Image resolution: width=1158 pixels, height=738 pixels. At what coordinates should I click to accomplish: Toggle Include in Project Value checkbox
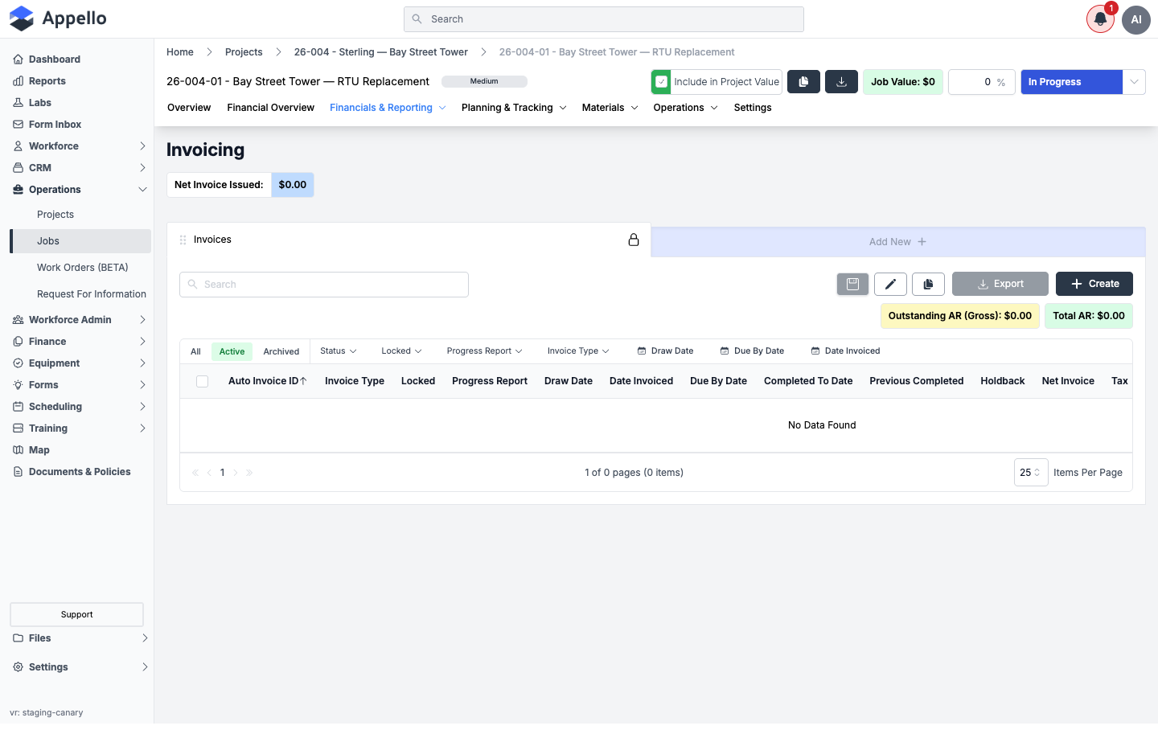(662, 82)
